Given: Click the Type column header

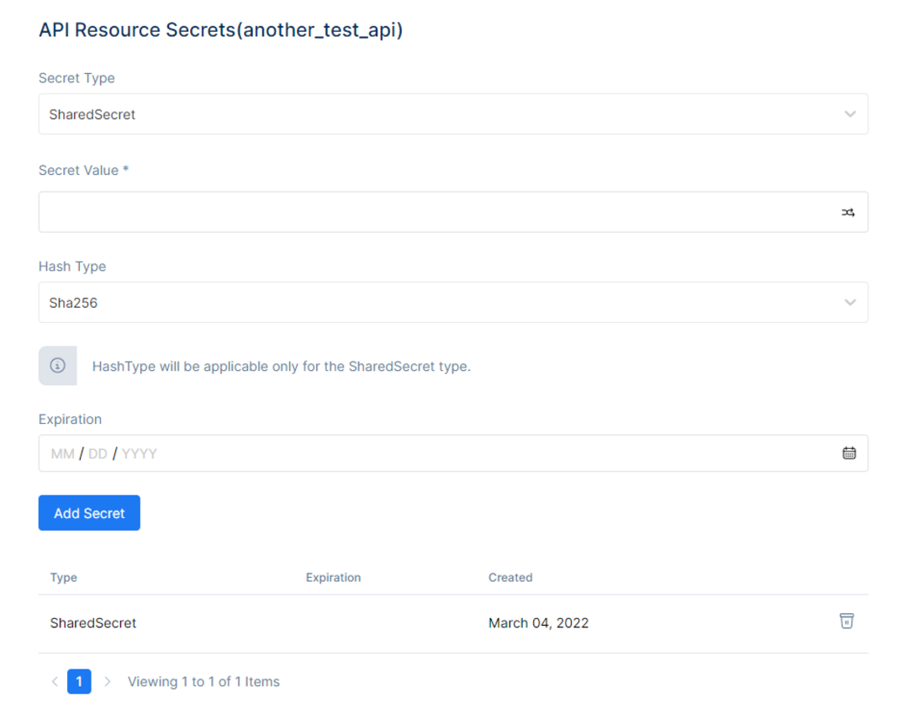Looking at the screenshot, I should (64, 578).
